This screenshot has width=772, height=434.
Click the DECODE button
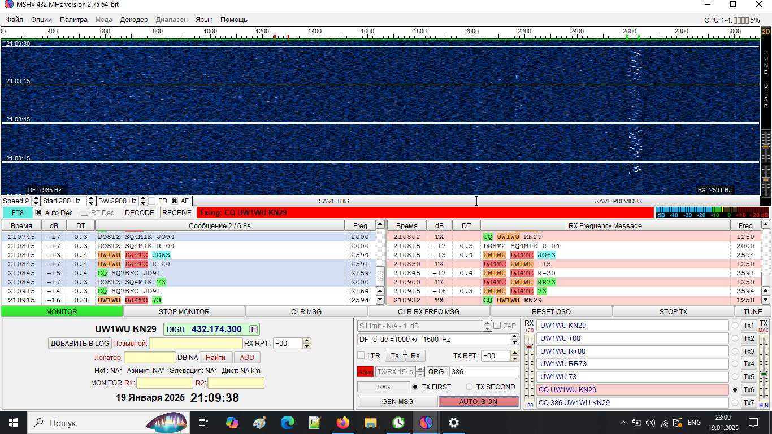140,212
